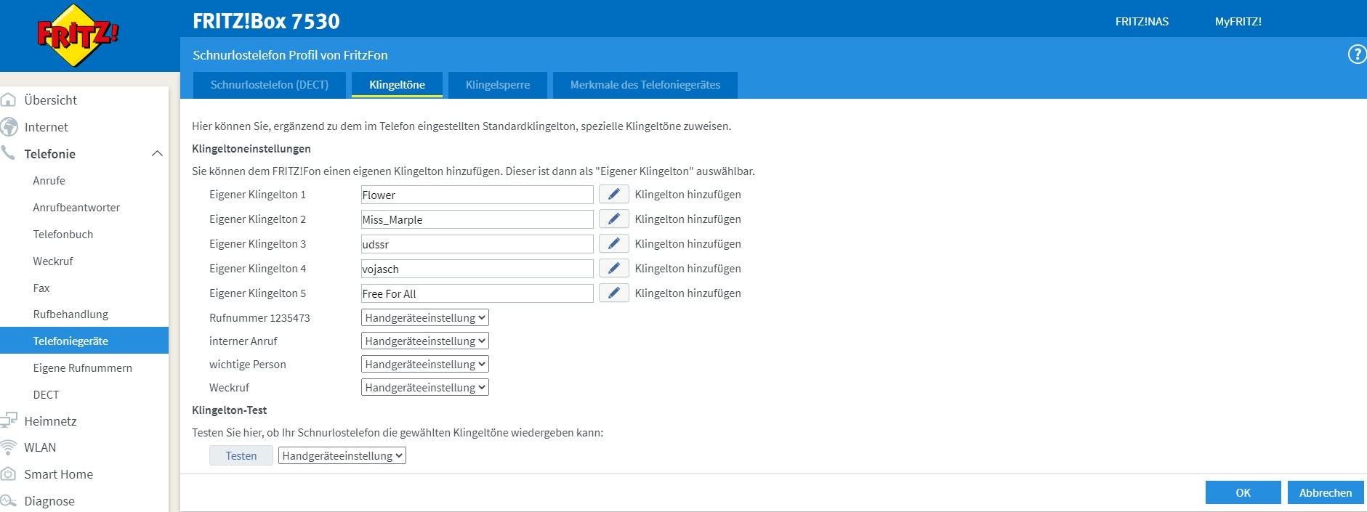Viewport: 1367px width, 512px height.
Task: Open the Rufnummer 1235473 ringtone dropdown
Action: coord(424,318)
